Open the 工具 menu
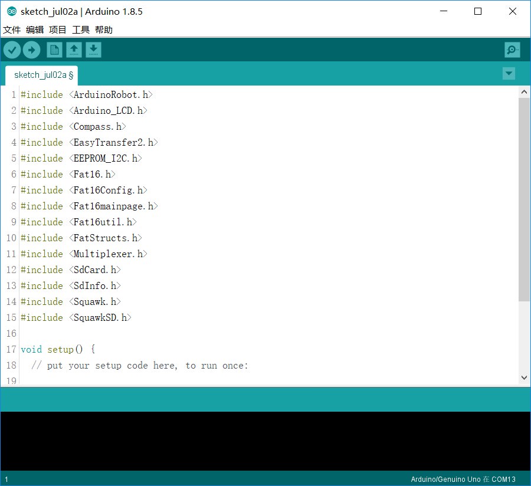This screenshot has height=486, width=531. [81, 29]
